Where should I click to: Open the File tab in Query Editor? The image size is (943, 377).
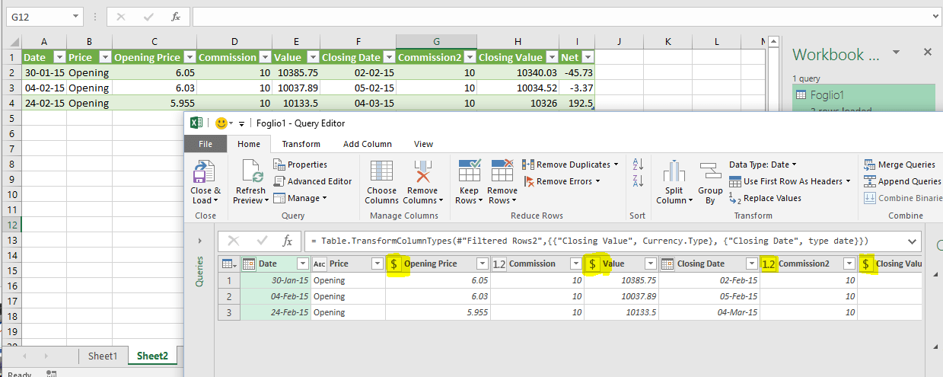[x=205, y=144]
